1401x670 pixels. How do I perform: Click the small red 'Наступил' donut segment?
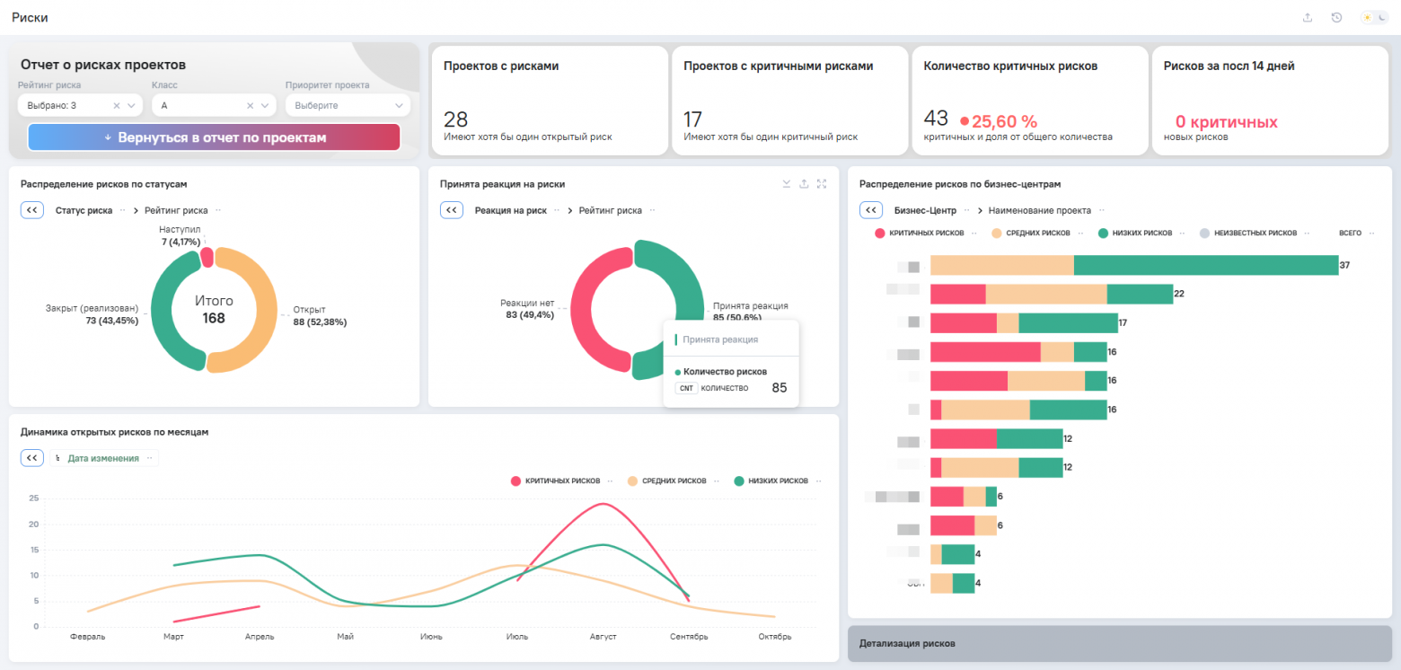point(207,258)
